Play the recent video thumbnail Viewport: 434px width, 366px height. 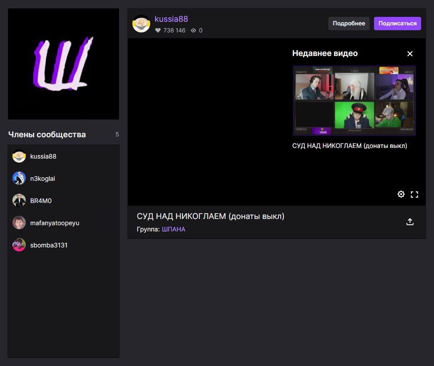[354, 100]
